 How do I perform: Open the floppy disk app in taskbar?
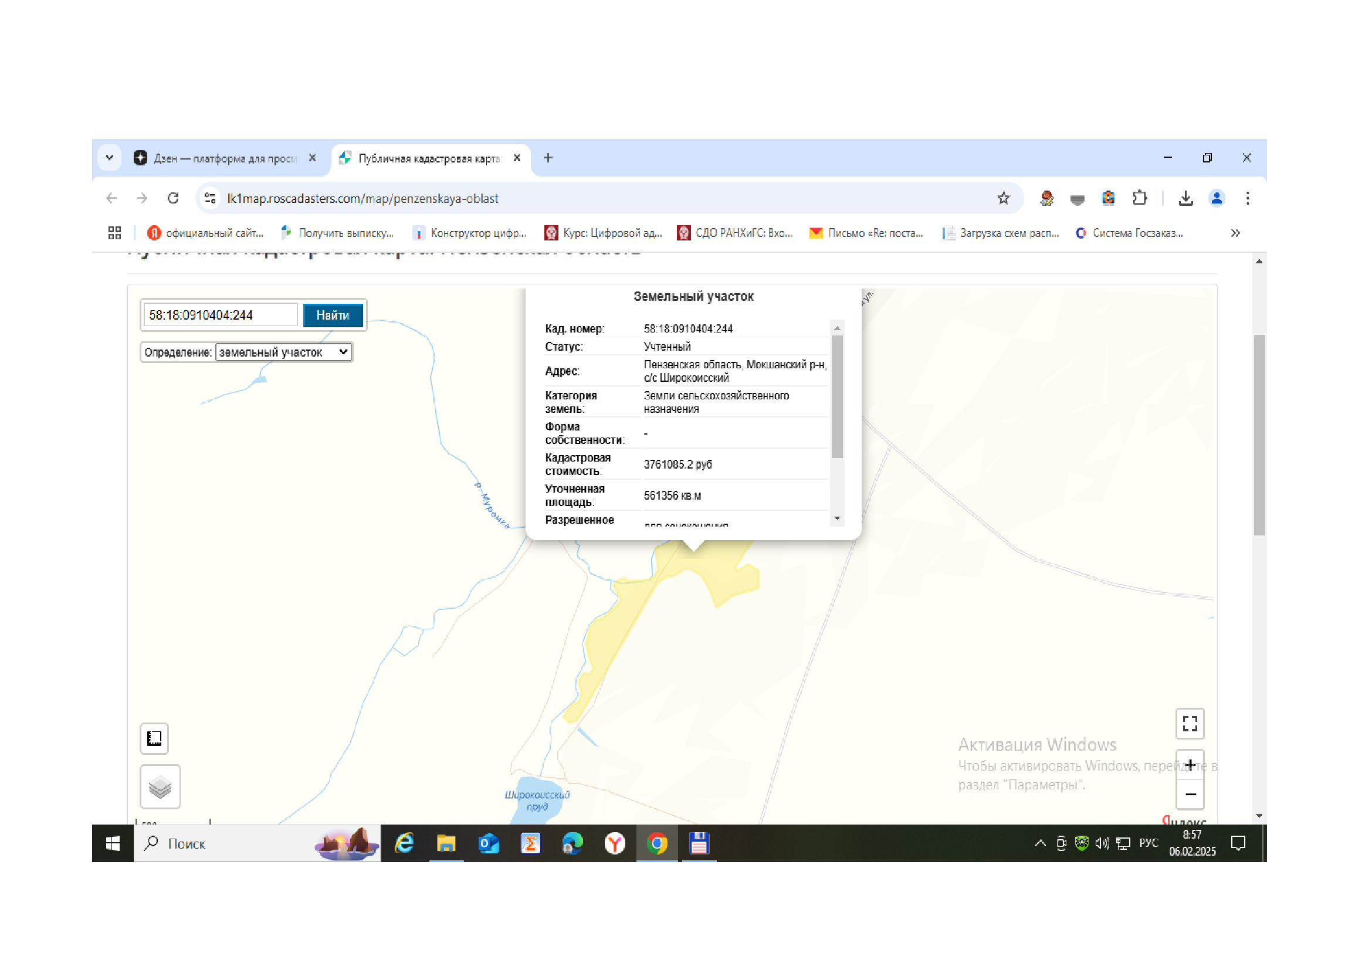699,843
